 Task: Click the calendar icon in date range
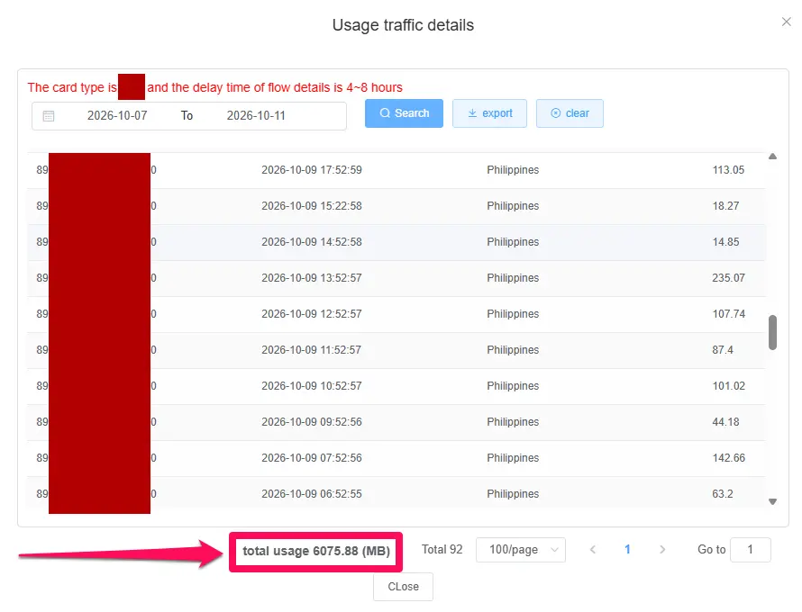(x=49, y=116)
